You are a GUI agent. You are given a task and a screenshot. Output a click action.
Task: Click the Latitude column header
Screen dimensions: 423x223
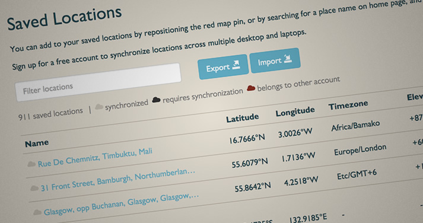242,118
